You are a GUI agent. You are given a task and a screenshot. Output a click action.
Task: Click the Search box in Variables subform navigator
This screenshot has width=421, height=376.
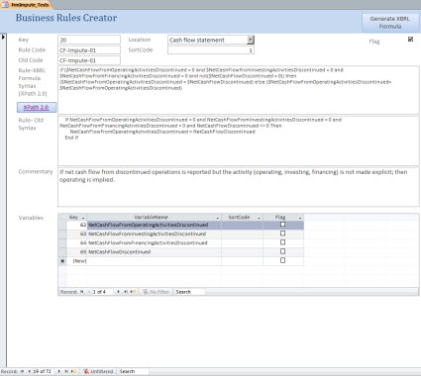tap(189, 292)
